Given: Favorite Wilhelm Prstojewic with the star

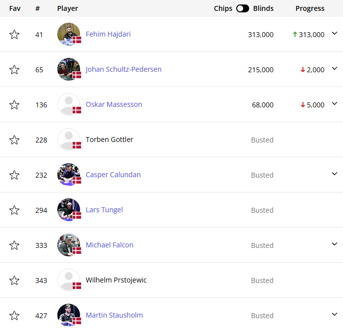Looking at the screenshot, I should click(14, 281).
